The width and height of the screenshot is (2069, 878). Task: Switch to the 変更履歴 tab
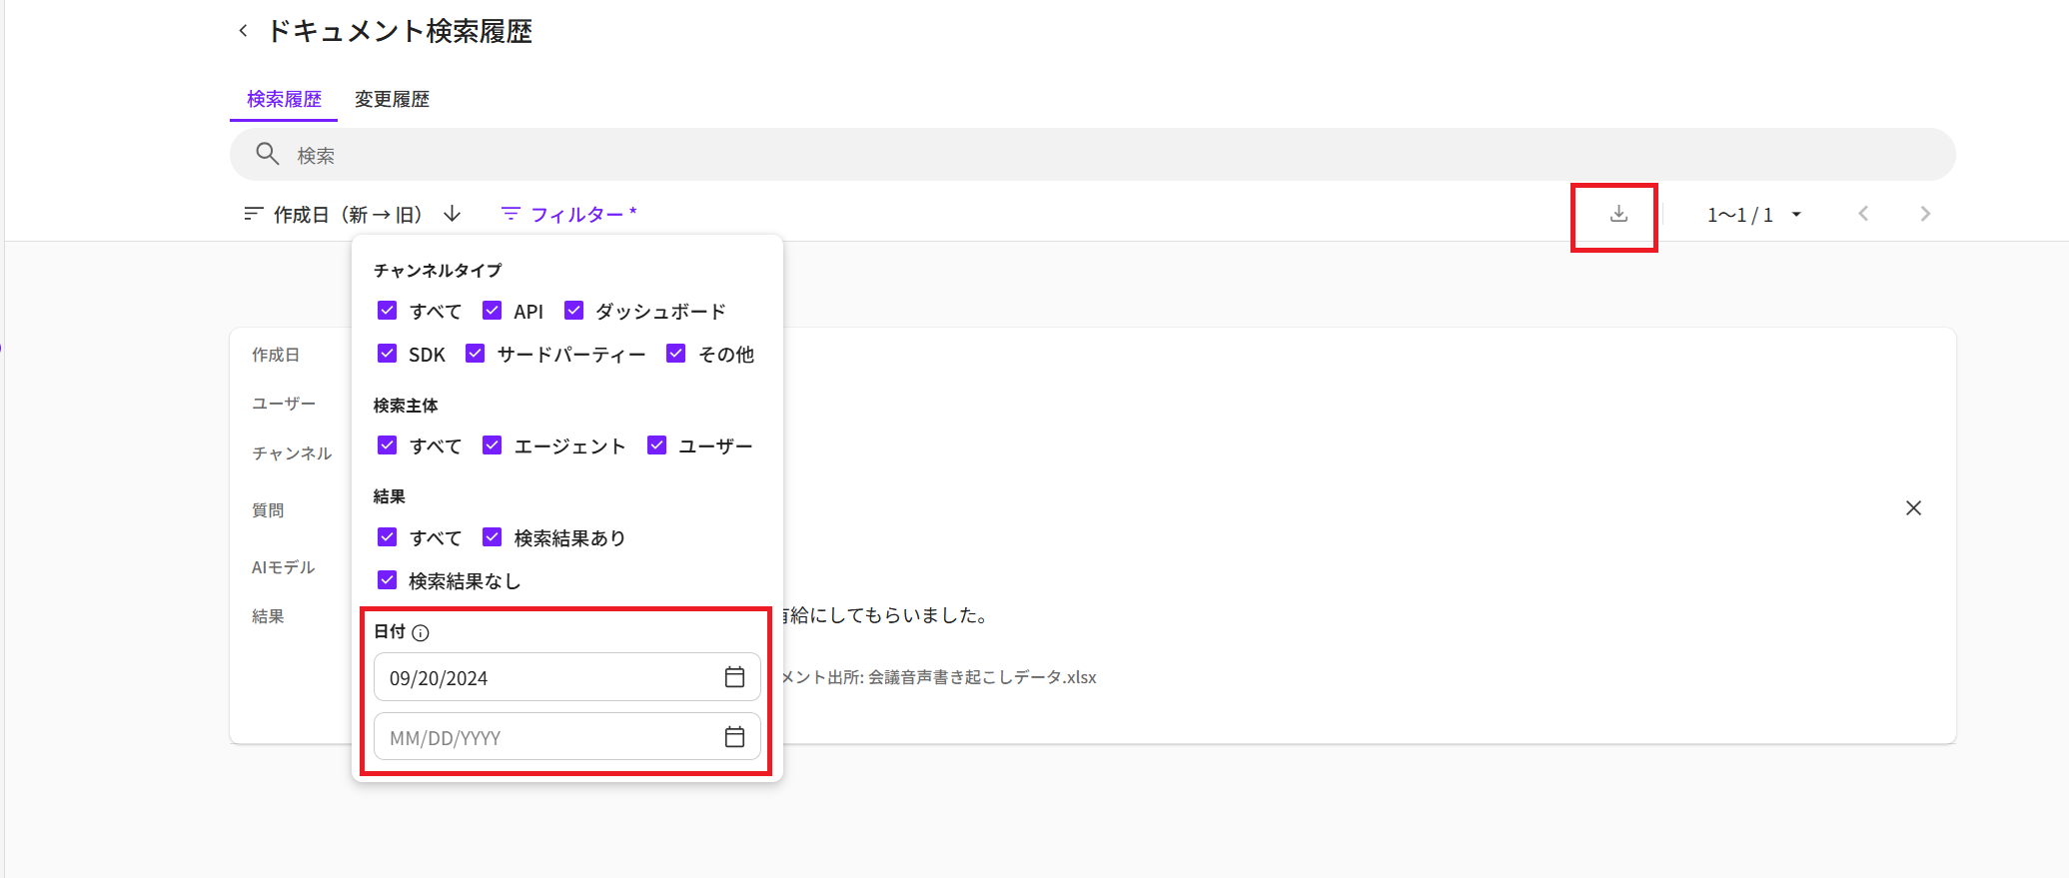coord(392,99)
